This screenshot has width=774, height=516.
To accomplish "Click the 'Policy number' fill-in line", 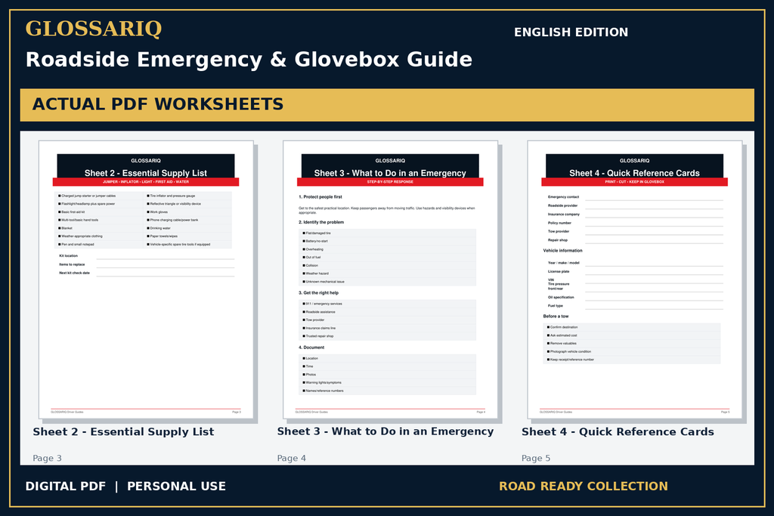I will tap(654, 225).
